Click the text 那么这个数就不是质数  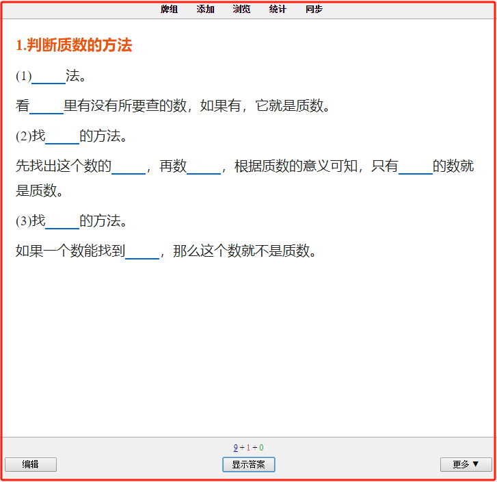coord(241,251)
